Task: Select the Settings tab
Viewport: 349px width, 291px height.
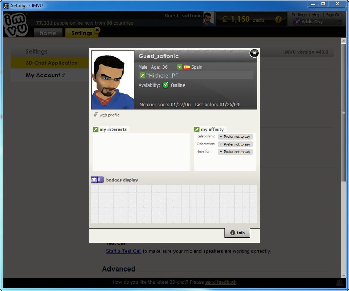Action: pyautogui.click(x=82, y=33)
